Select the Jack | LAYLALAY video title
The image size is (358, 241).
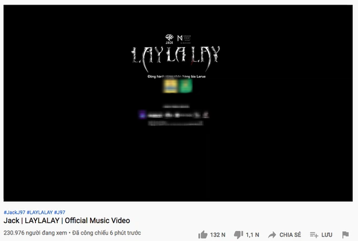[x=66, y=221]
